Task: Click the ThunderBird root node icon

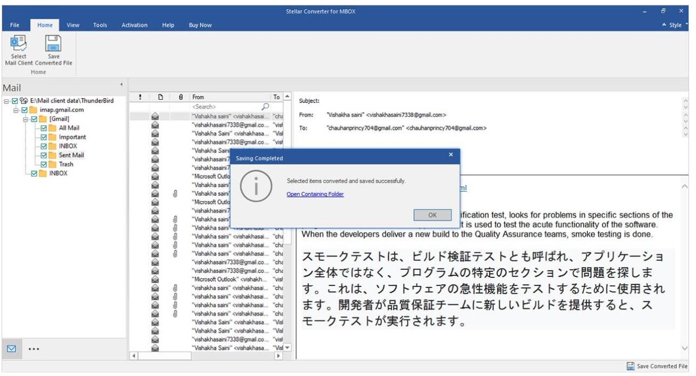Action: point(24,101)
